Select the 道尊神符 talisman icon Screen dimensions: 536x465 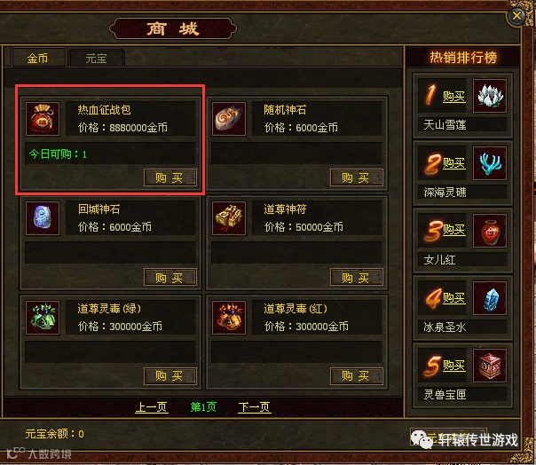(229, 218)
